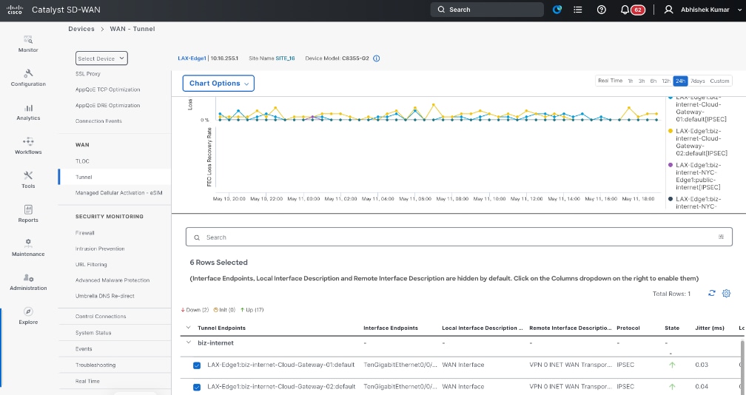The image size is (746, 395).
Task: Click the device model info icon
Action: coord(376,58)
